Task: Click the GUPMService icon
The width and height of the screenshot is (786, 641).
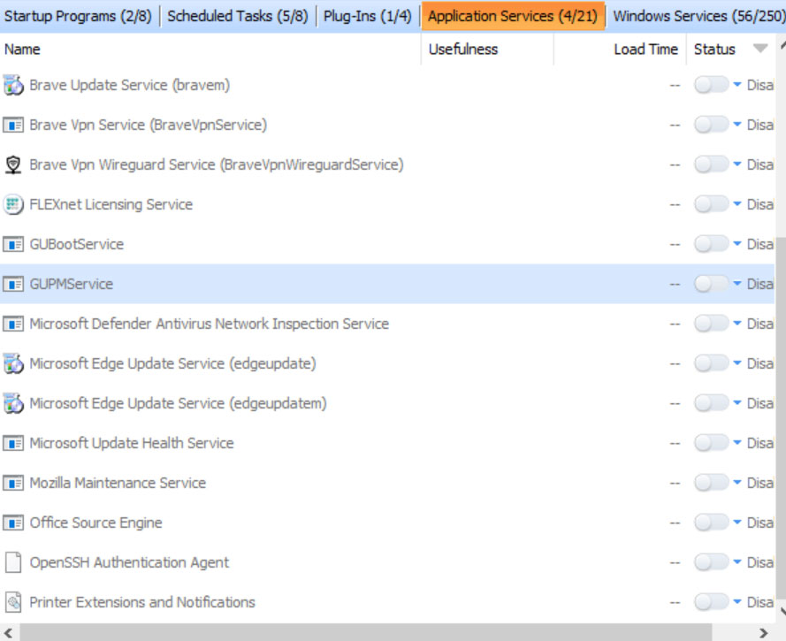Action: 13,284
